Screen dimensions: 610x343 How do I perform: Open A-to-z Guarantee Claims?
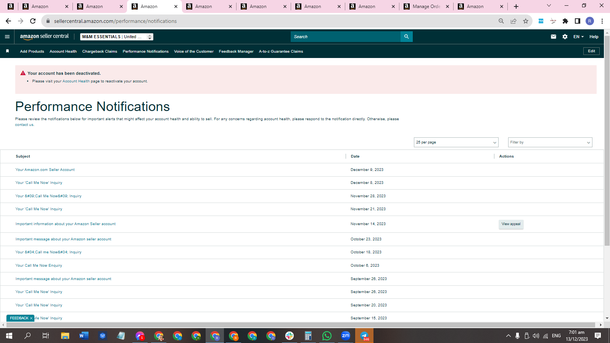coord(281,52)
